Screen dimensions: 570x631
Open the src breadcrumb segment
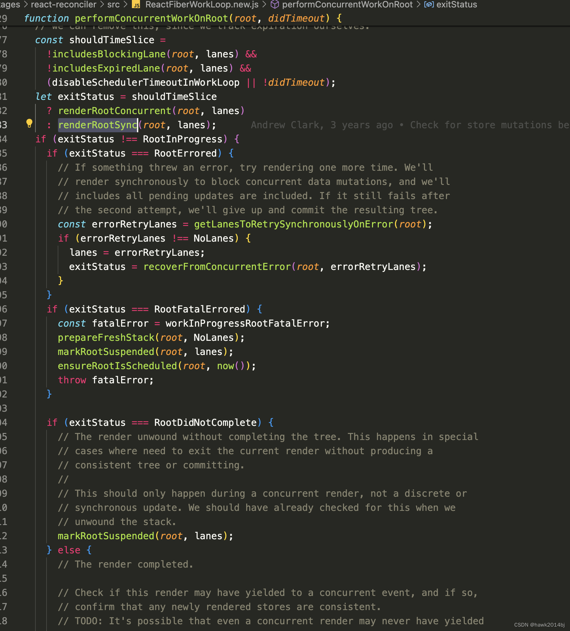[114, 4]
